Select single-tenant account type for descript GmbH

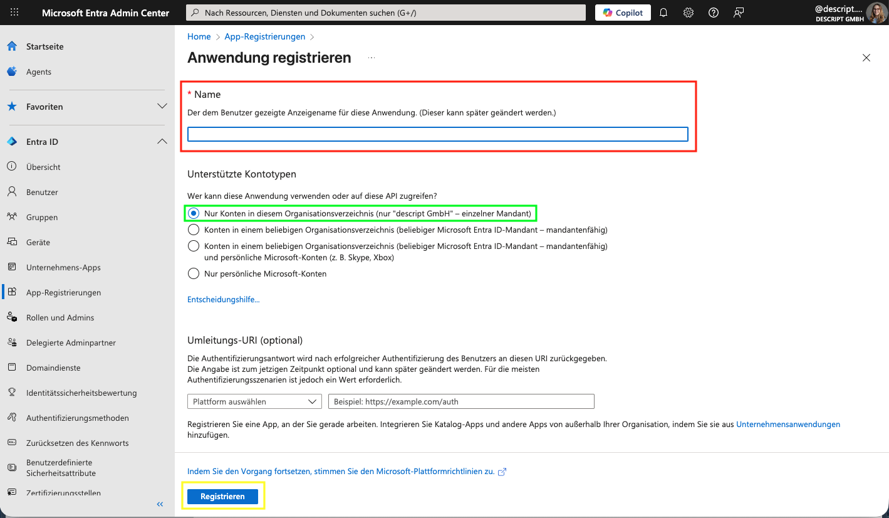click(x=194, y=213)
